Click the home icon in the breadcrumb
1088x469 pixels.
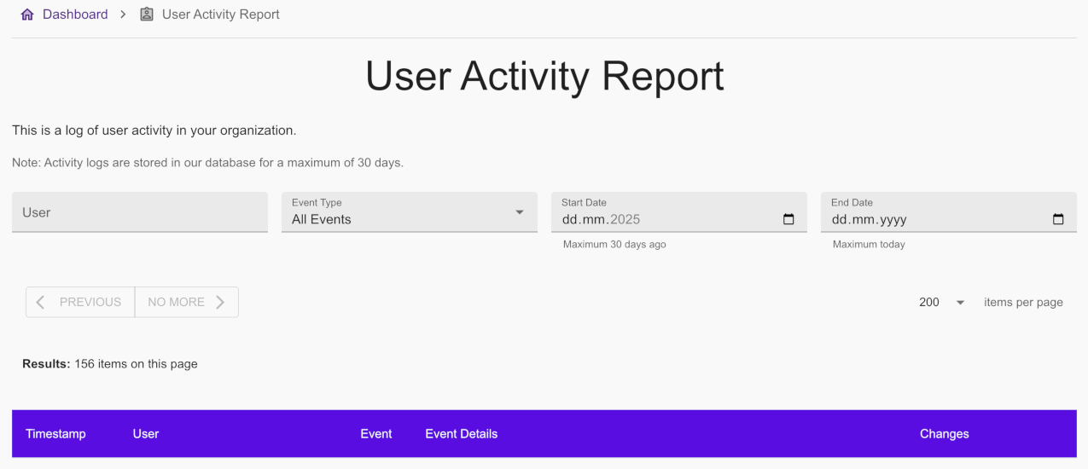click(x=28, y=14)
